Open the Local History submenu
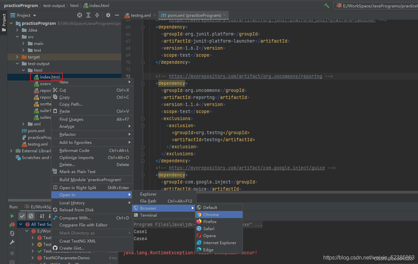418x264 pixels. [92, 203]
